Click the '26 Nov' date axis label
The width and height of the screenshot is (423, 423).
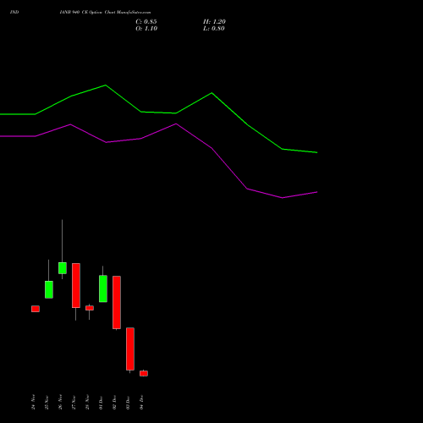(x=61, y=402)
